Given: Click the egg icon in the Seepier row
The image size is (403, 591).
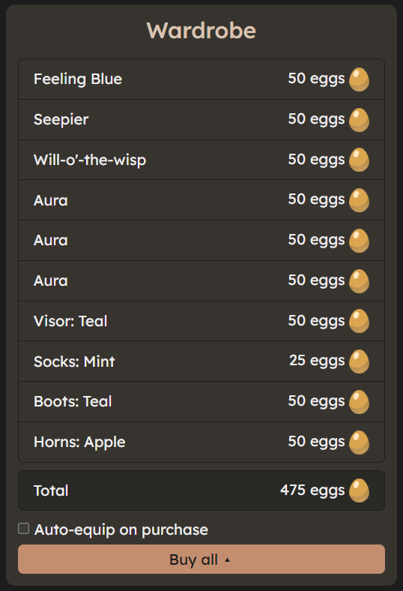Looking at the screenshot, I should [x=359, y=120].
